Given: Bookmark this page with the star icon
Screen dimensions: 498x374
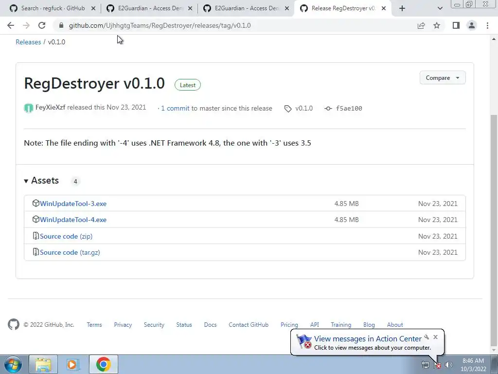Looking at the screenshot, I should tap(437, 25).
